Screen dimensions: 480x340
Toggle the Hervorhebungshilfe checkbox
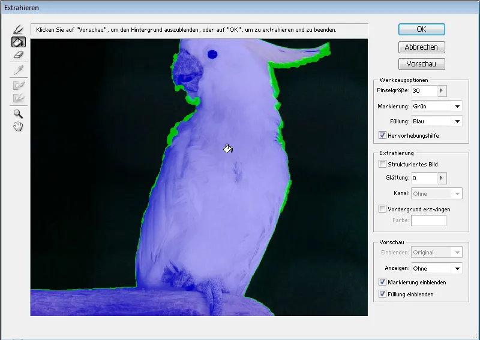[x=382, y=135]
